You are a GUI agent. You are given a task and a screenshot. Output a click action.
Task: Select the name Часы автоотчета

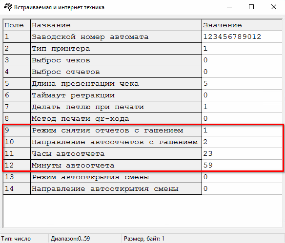(x=116, y=153)
